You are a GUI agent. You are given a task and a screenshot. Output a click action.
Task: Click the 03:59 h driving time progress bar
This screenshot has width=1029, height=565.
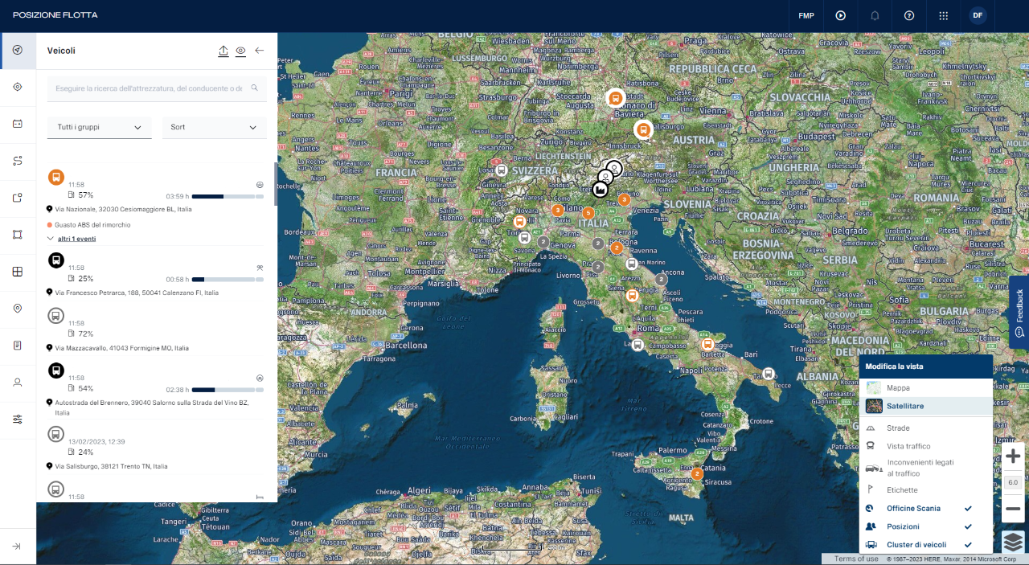click(228, 196)
